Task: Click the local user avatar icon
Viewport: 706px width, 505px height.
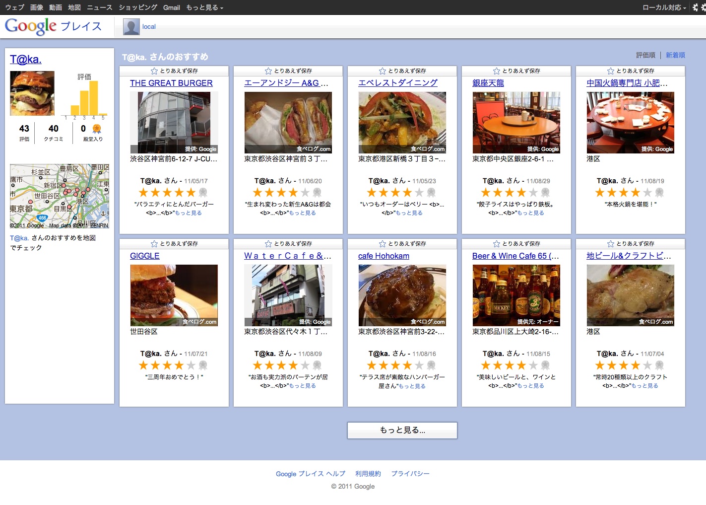Action: click(131, 27)
